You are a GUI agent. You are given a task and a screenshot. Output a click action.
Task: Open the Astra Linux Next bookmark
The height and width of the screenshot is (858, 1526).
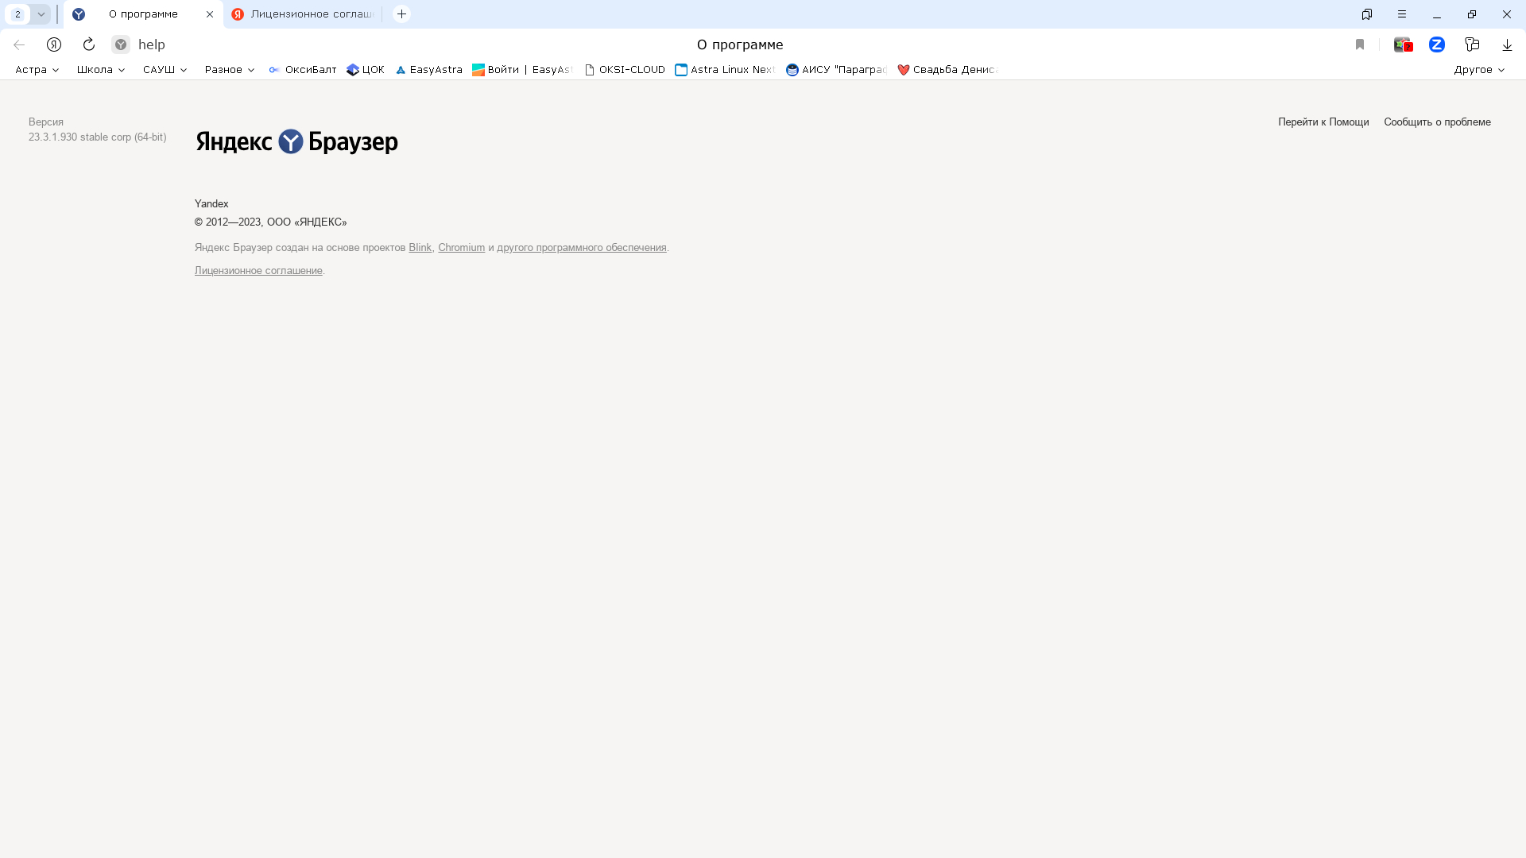(726, 70)
